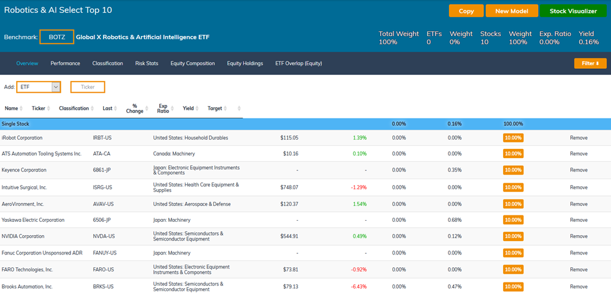Edit ATS Automation 10.00% target weight
Image resolution: width=611 pixels, height=307 pixels.
click(513, 153)
